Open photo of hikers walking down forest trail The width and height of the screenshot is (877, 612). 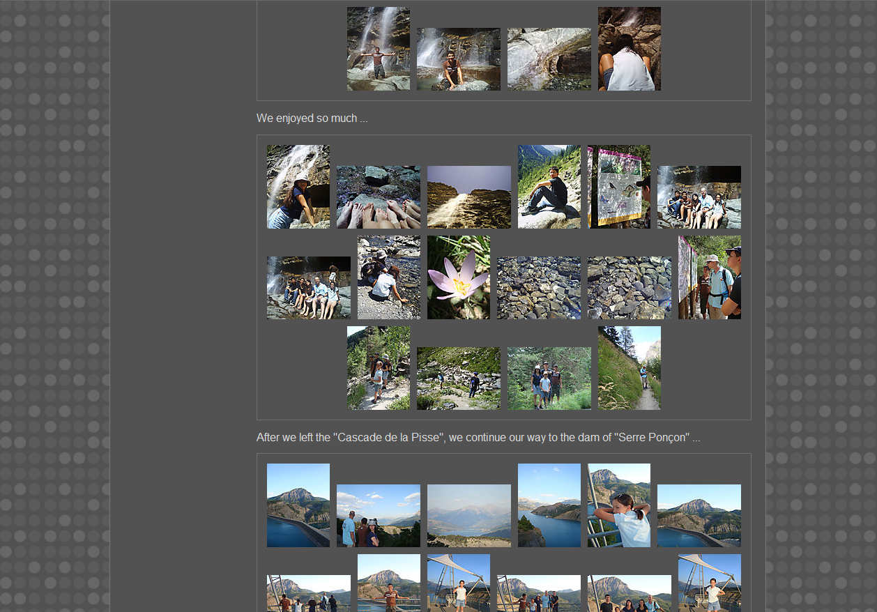tap(378, 368)
